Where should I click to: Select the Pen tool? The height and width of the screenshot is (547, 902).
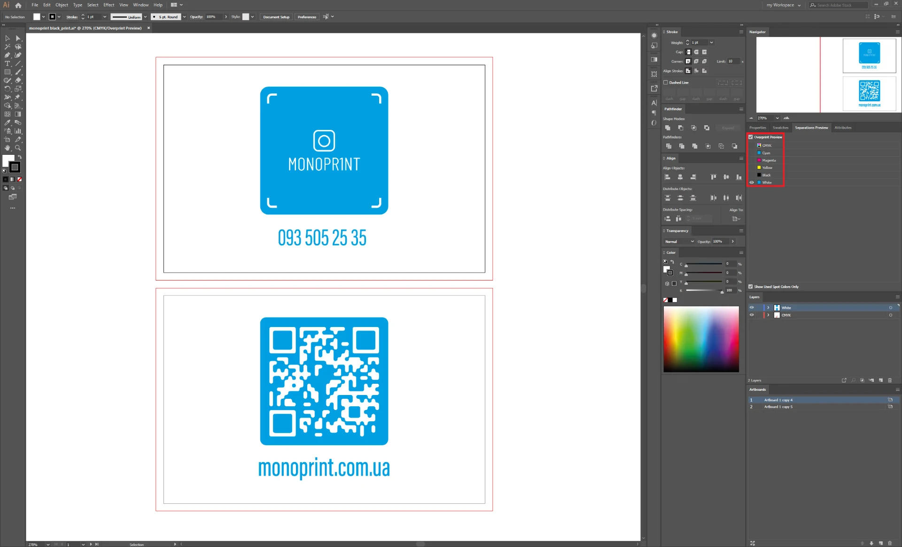click(8, 55)
